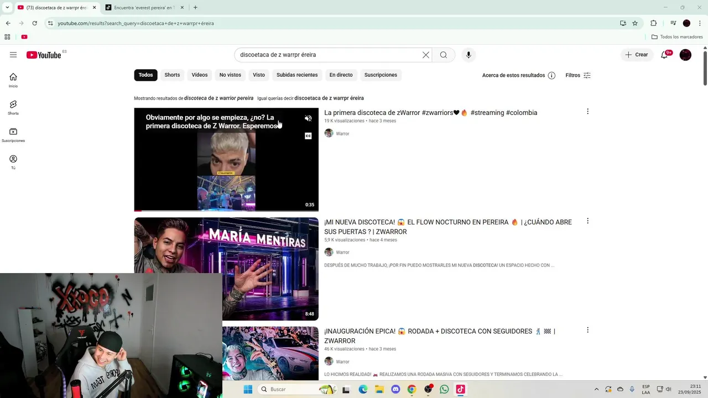Screen dimensions: 708x398
Task: Open a new Chrome tab
Action: point(195,8)
